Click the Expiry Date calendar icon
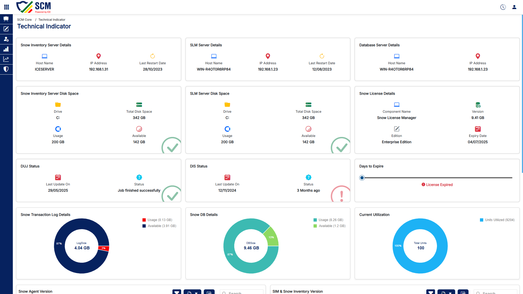 point(478,129)
